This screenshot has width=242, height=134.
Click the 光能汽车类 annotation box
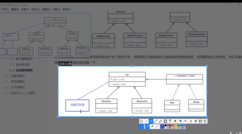click(77, 105)
